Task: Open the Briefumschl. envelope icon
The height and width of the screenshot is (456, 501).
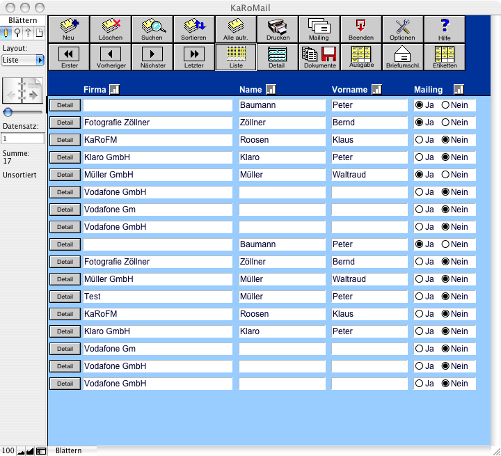Action: [402, 57]
